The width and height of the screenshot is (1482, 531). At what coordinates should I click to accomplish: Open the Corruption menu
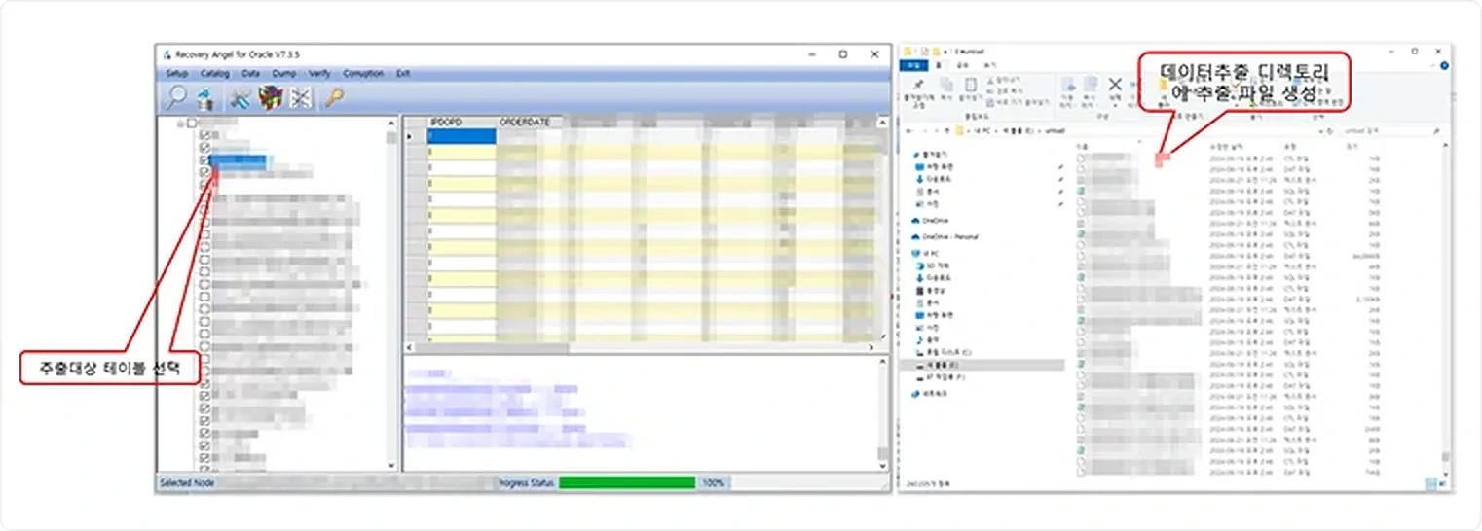(x=363, y=73)
